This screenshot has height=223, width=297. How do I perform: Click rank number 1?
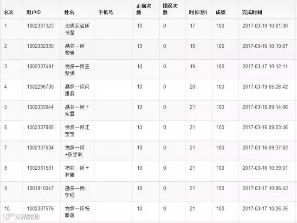point(6,26)
